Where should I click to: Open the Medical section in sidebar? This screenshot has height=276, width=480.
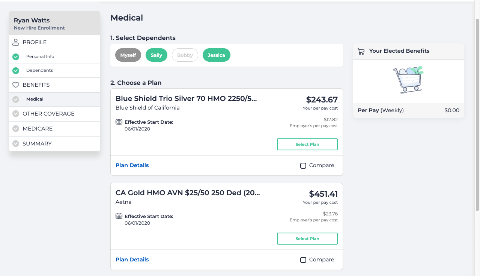point(35,99)
